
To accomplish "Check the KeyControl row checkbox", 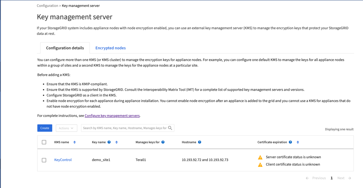I will tap(44, 160).
